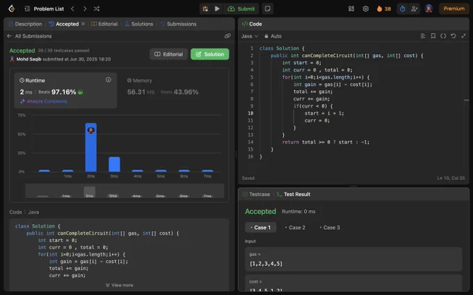The image size is (473, 295).
Task: Switch to the Testcase tab
Action: (256, 194)
